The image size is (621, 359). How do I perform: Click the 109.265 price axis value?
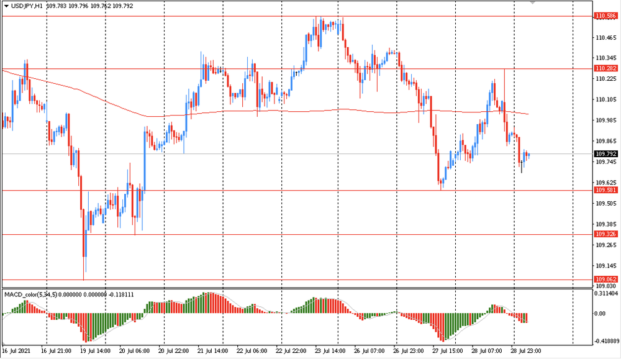[606, 245]
